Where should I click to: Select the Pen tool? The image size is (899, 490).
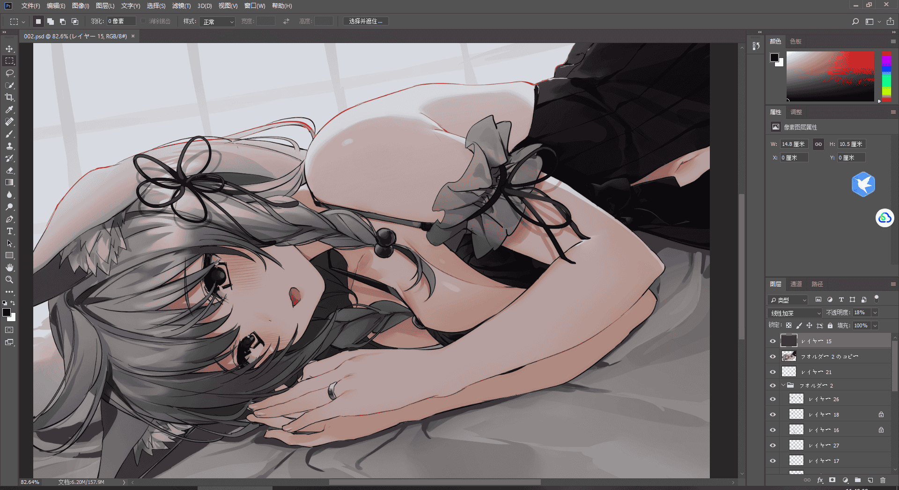click(9, 219)
